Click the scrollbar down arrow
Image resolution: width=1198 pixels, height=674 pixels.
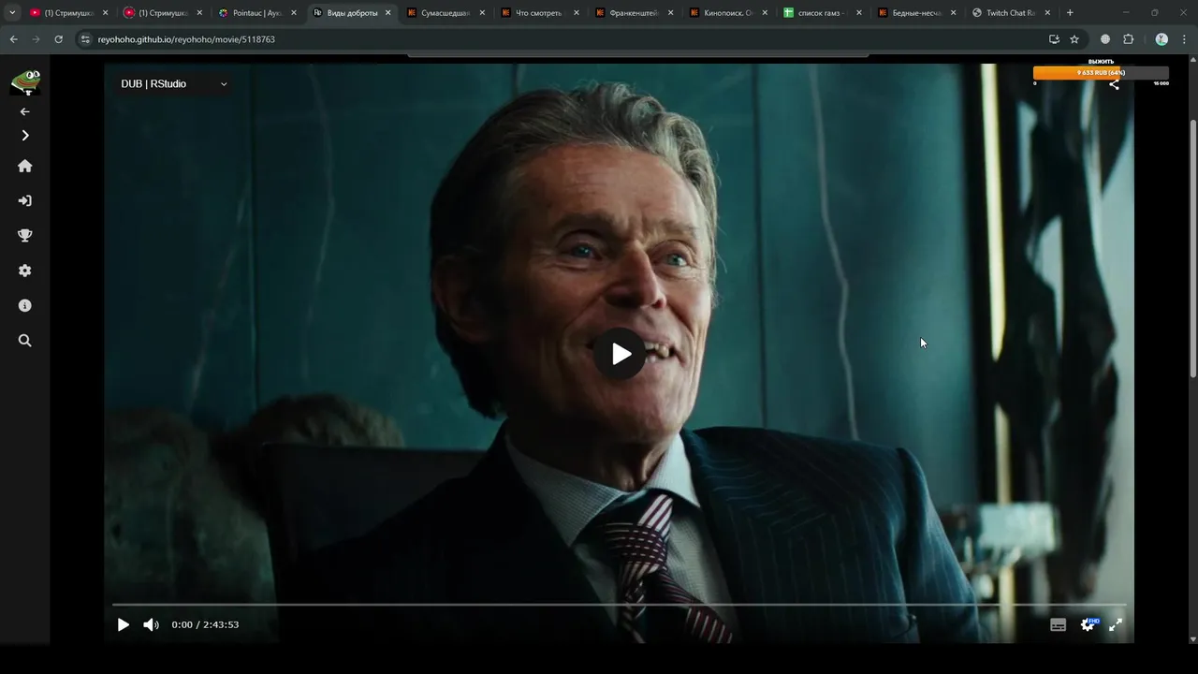(1192, 639)
